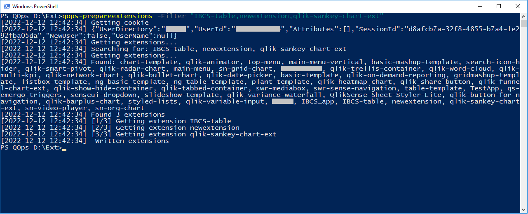Click the scrollbar up arrow
The height and width of the screenshot is (214, 528).
click(524, 16)
